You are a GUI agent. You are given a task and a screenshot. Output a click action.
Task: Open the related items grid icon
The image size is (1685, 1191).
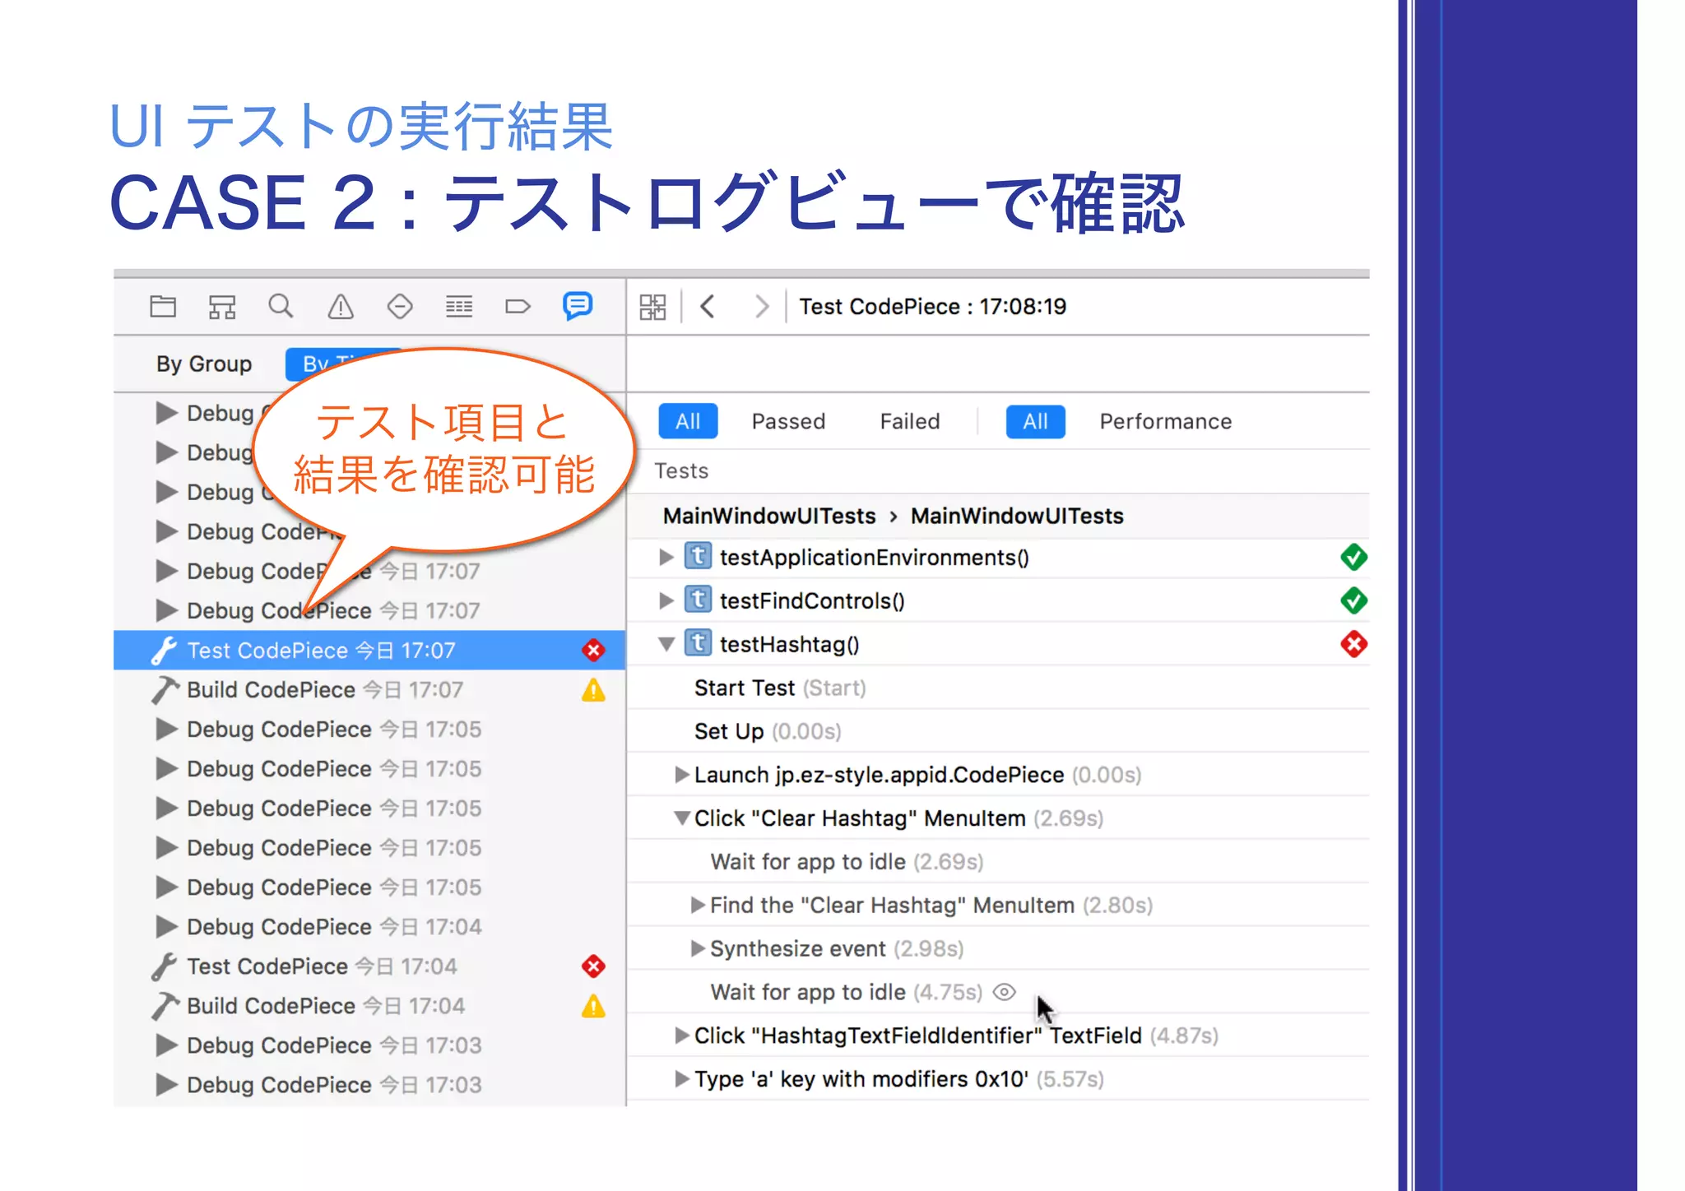[x=653, y=307]
